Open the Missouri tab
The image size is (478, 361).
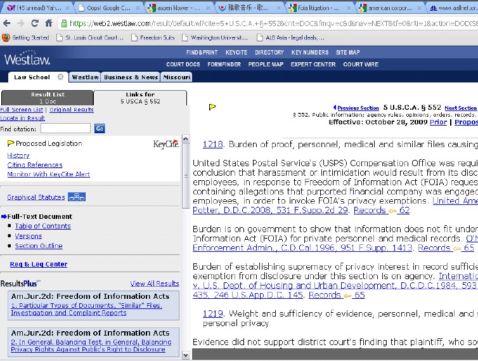coord(177,77)
